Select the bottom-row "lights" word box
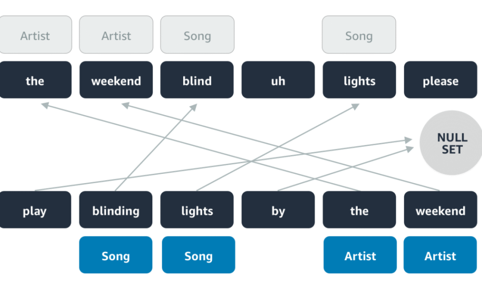Image resolution: width=482 pixels, height=289 pixels. (x=197, y=210)
